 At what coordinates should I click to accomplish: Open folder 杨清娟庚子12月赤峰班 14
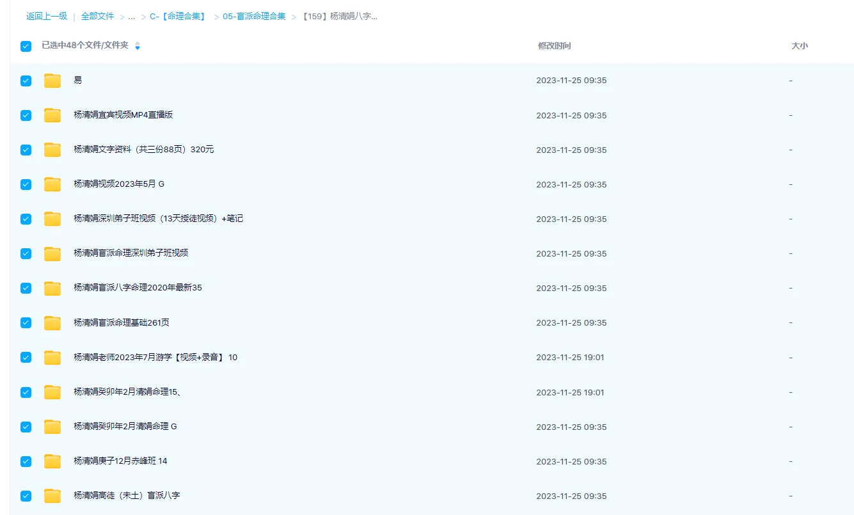click(120, 461)
